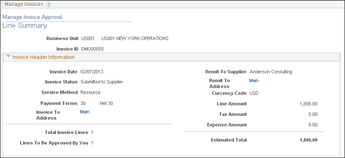Select Submitted to Supplier status value
Image resolution: width=345 pixels, height=158 pixels.
[x=102, y=82]
